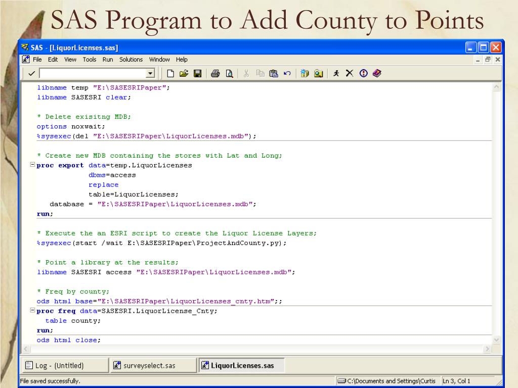Print with the printer icon
Screen dimensions: 518x388
click(x=215, y=73)
